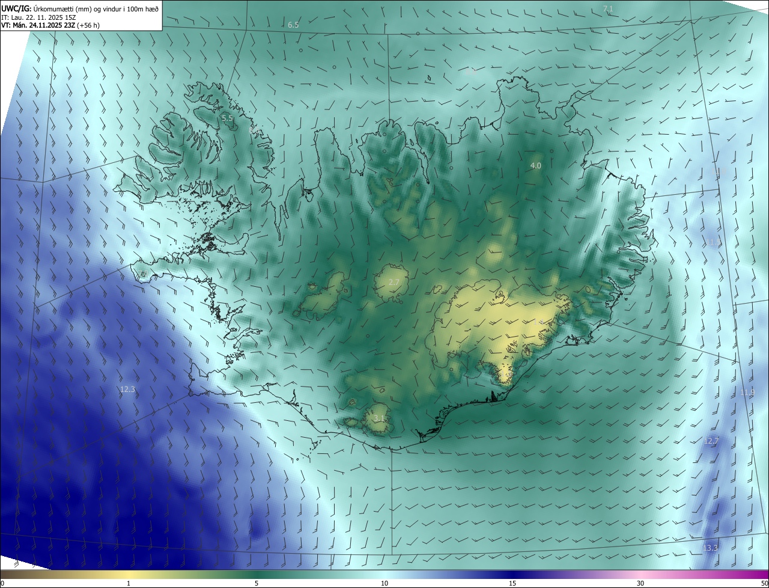Click the dark navy band of the colour scale

click(512, 574)
